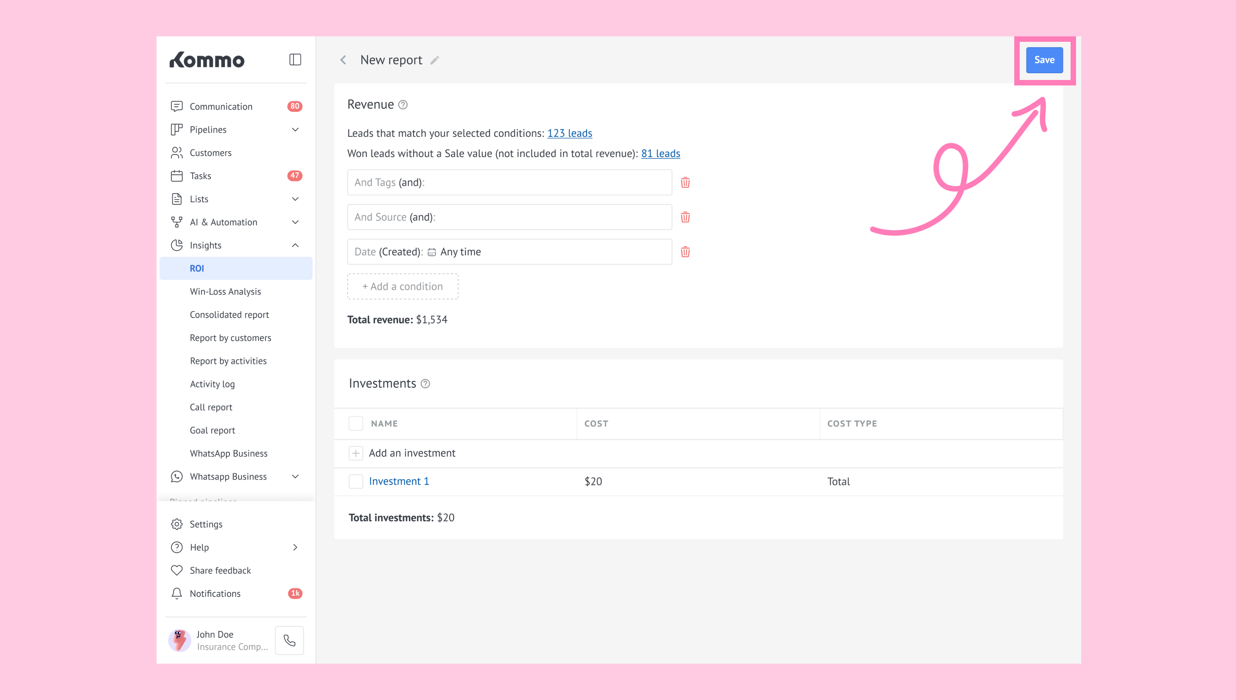This screenshot has height=700, width=1236.
Task: Check the select-all box beside NAME
Action: pyautogui.click(x=356, y=424)
